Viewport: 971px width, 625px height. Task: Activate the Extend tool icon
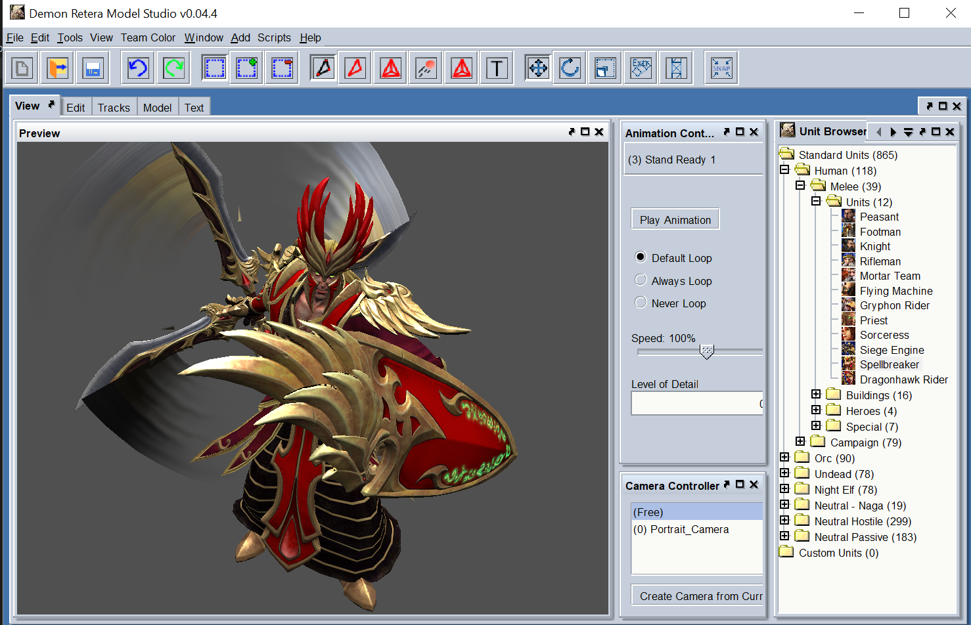click(677, 68)
